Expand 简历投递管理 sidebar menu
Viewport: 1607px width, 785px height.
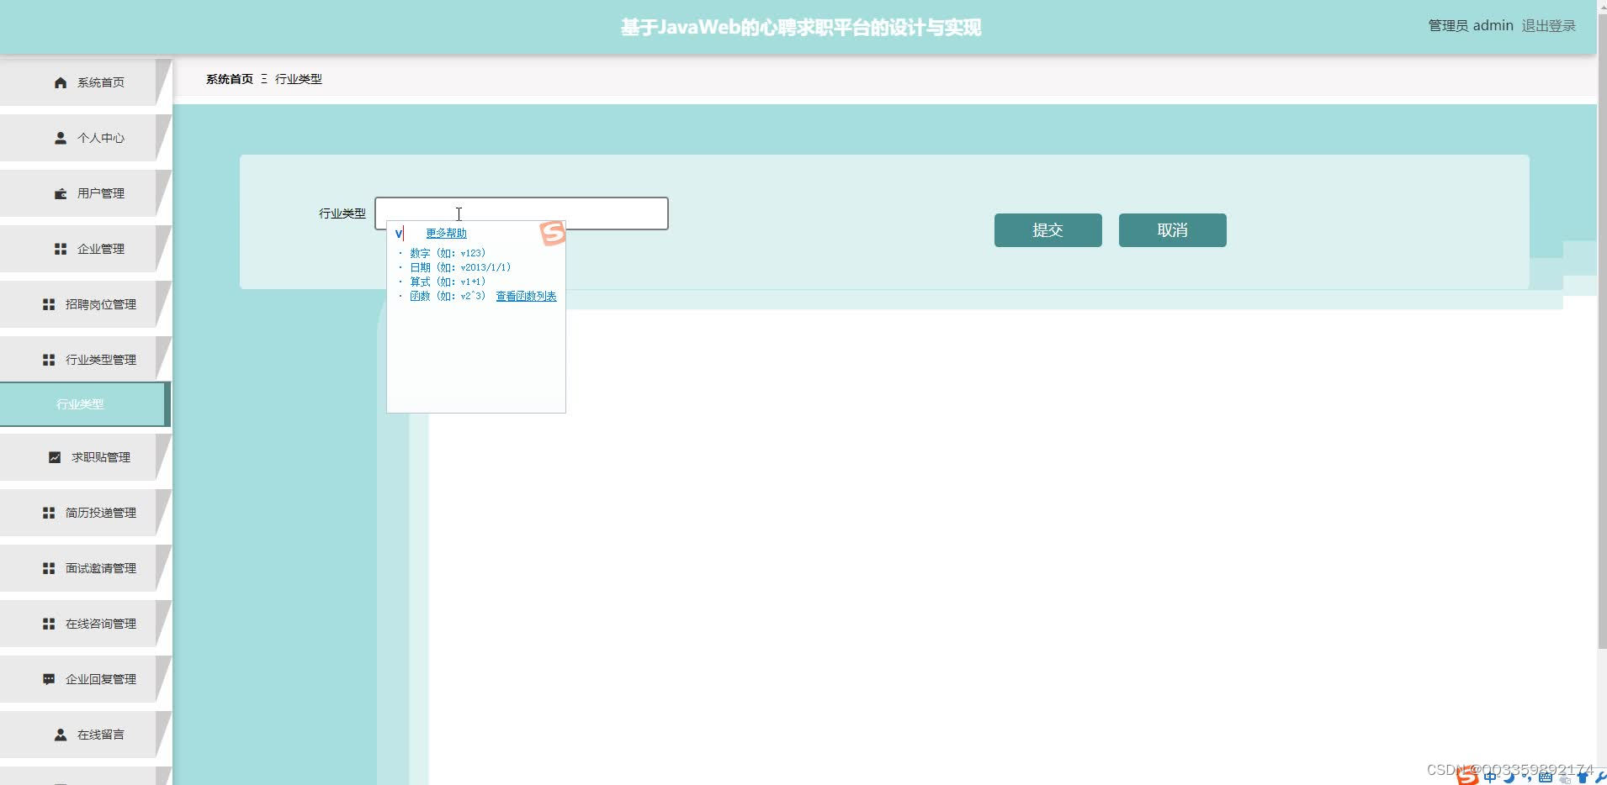[86, 513]
